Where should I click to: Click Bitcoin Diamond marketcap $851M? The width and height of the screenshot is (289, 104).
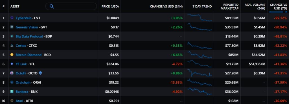pyautogui.click(x=233, y=55)
